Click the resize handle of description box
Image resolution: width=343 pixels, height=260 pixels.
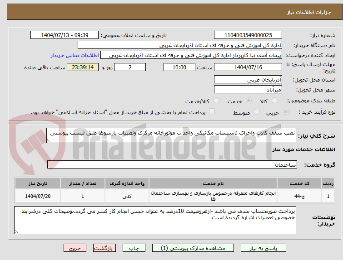(49, 141)
